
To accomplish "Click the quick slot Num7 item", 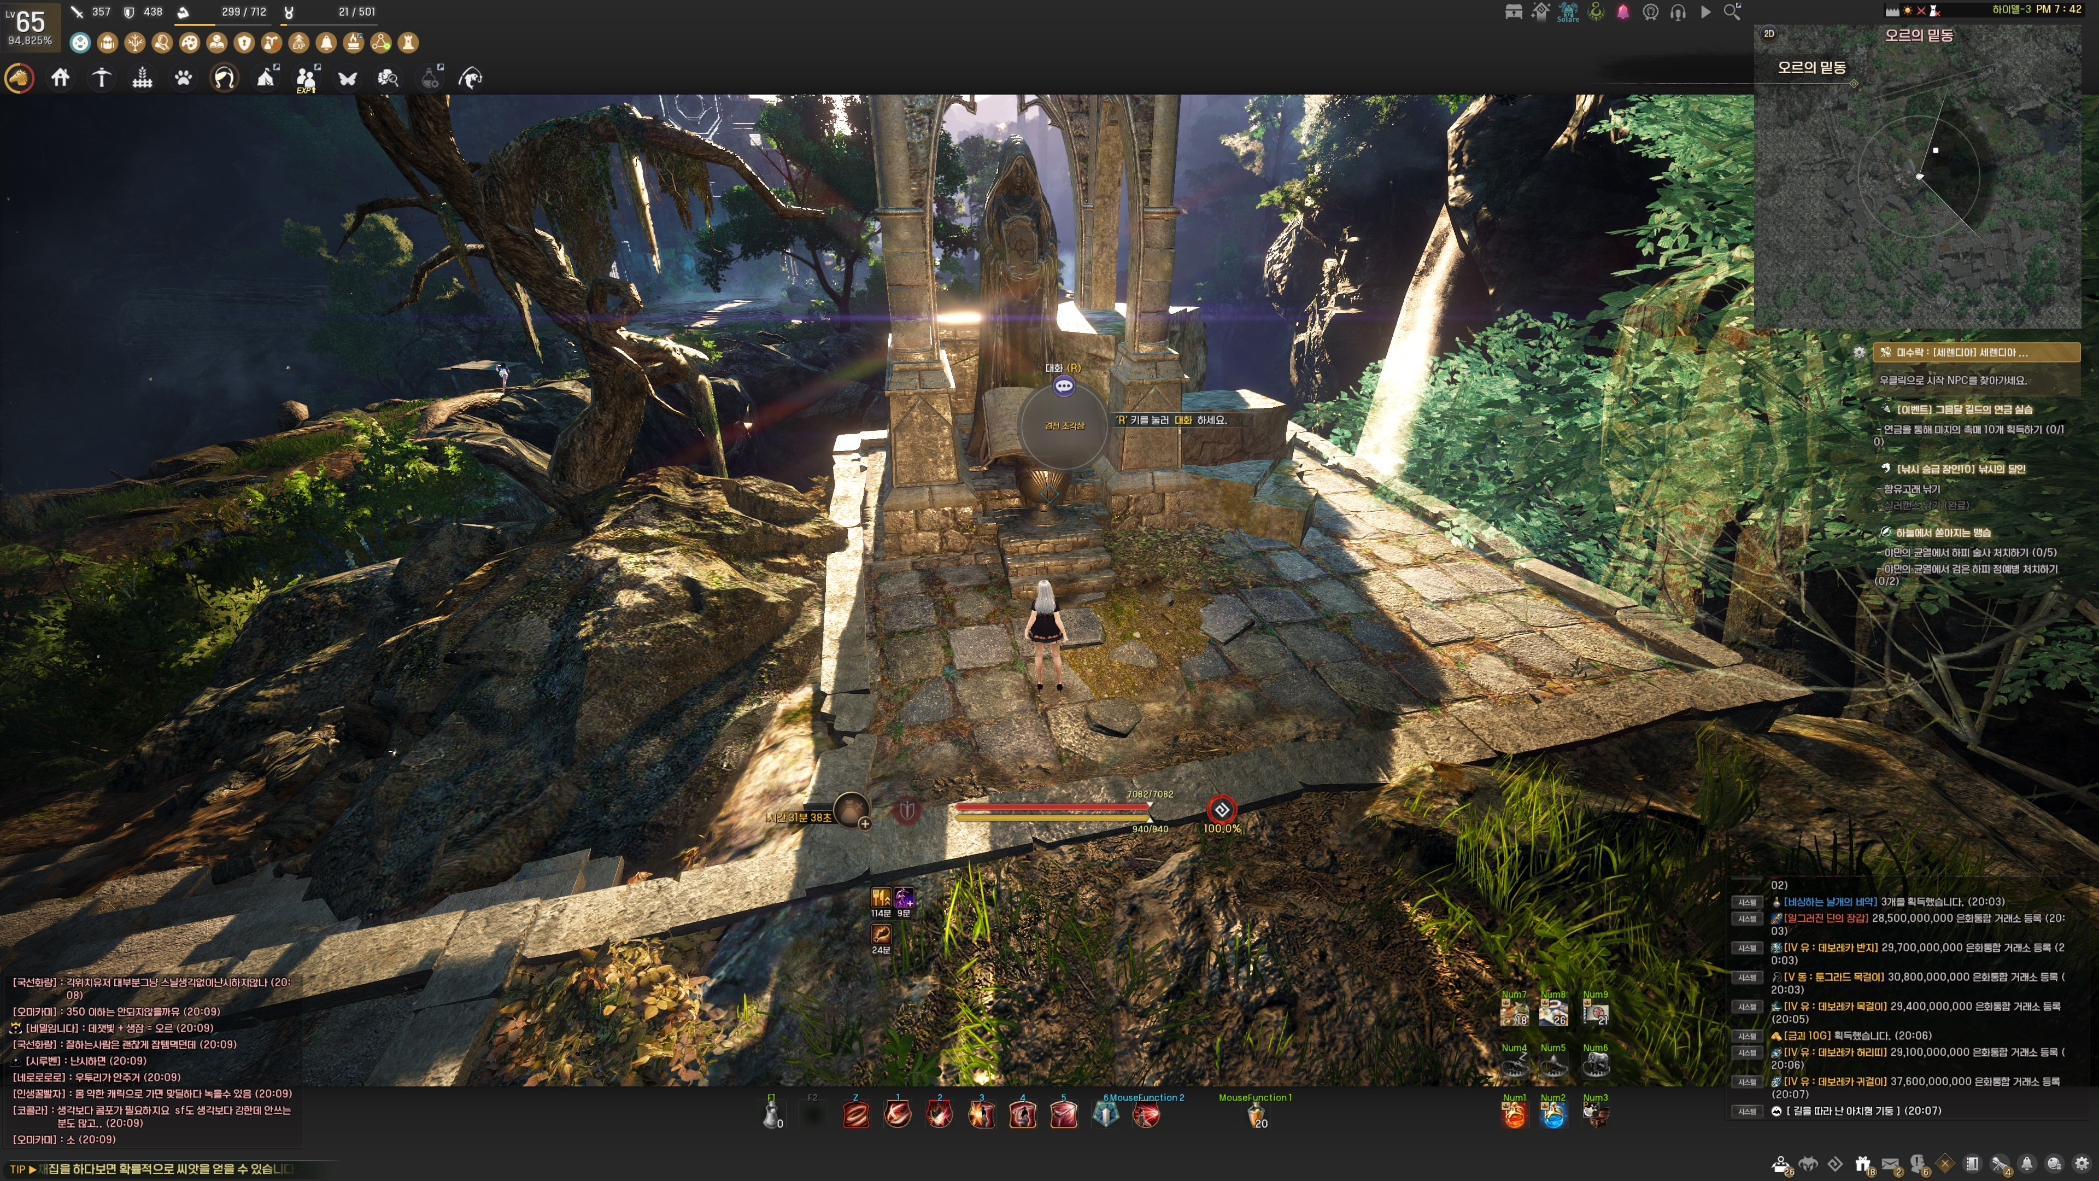I will (1514, 1013).
